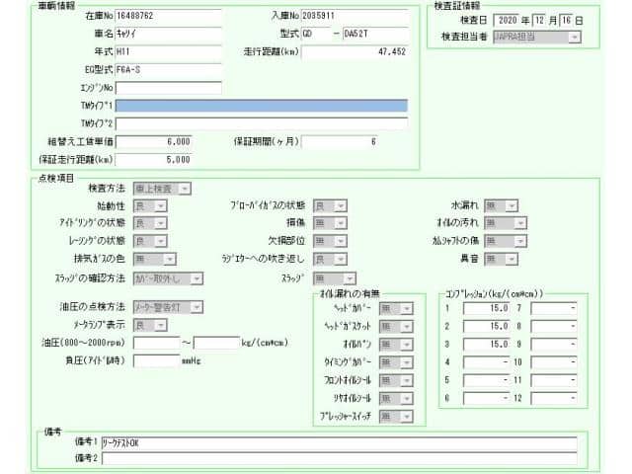632x474 pixels.
Task: Click the 型式 field containing DA52T
Action: tap(375, 34)
